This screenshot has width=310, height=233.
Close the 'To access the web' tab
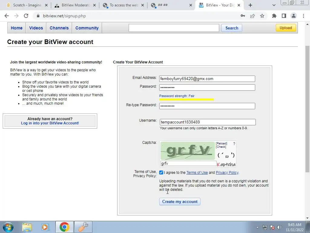143,5
